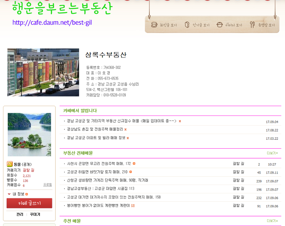
Task: Open post 고성군 하일면 바닷가앞 토지 매매. 210
Action: pyautogui.click(x=97, y=172)
